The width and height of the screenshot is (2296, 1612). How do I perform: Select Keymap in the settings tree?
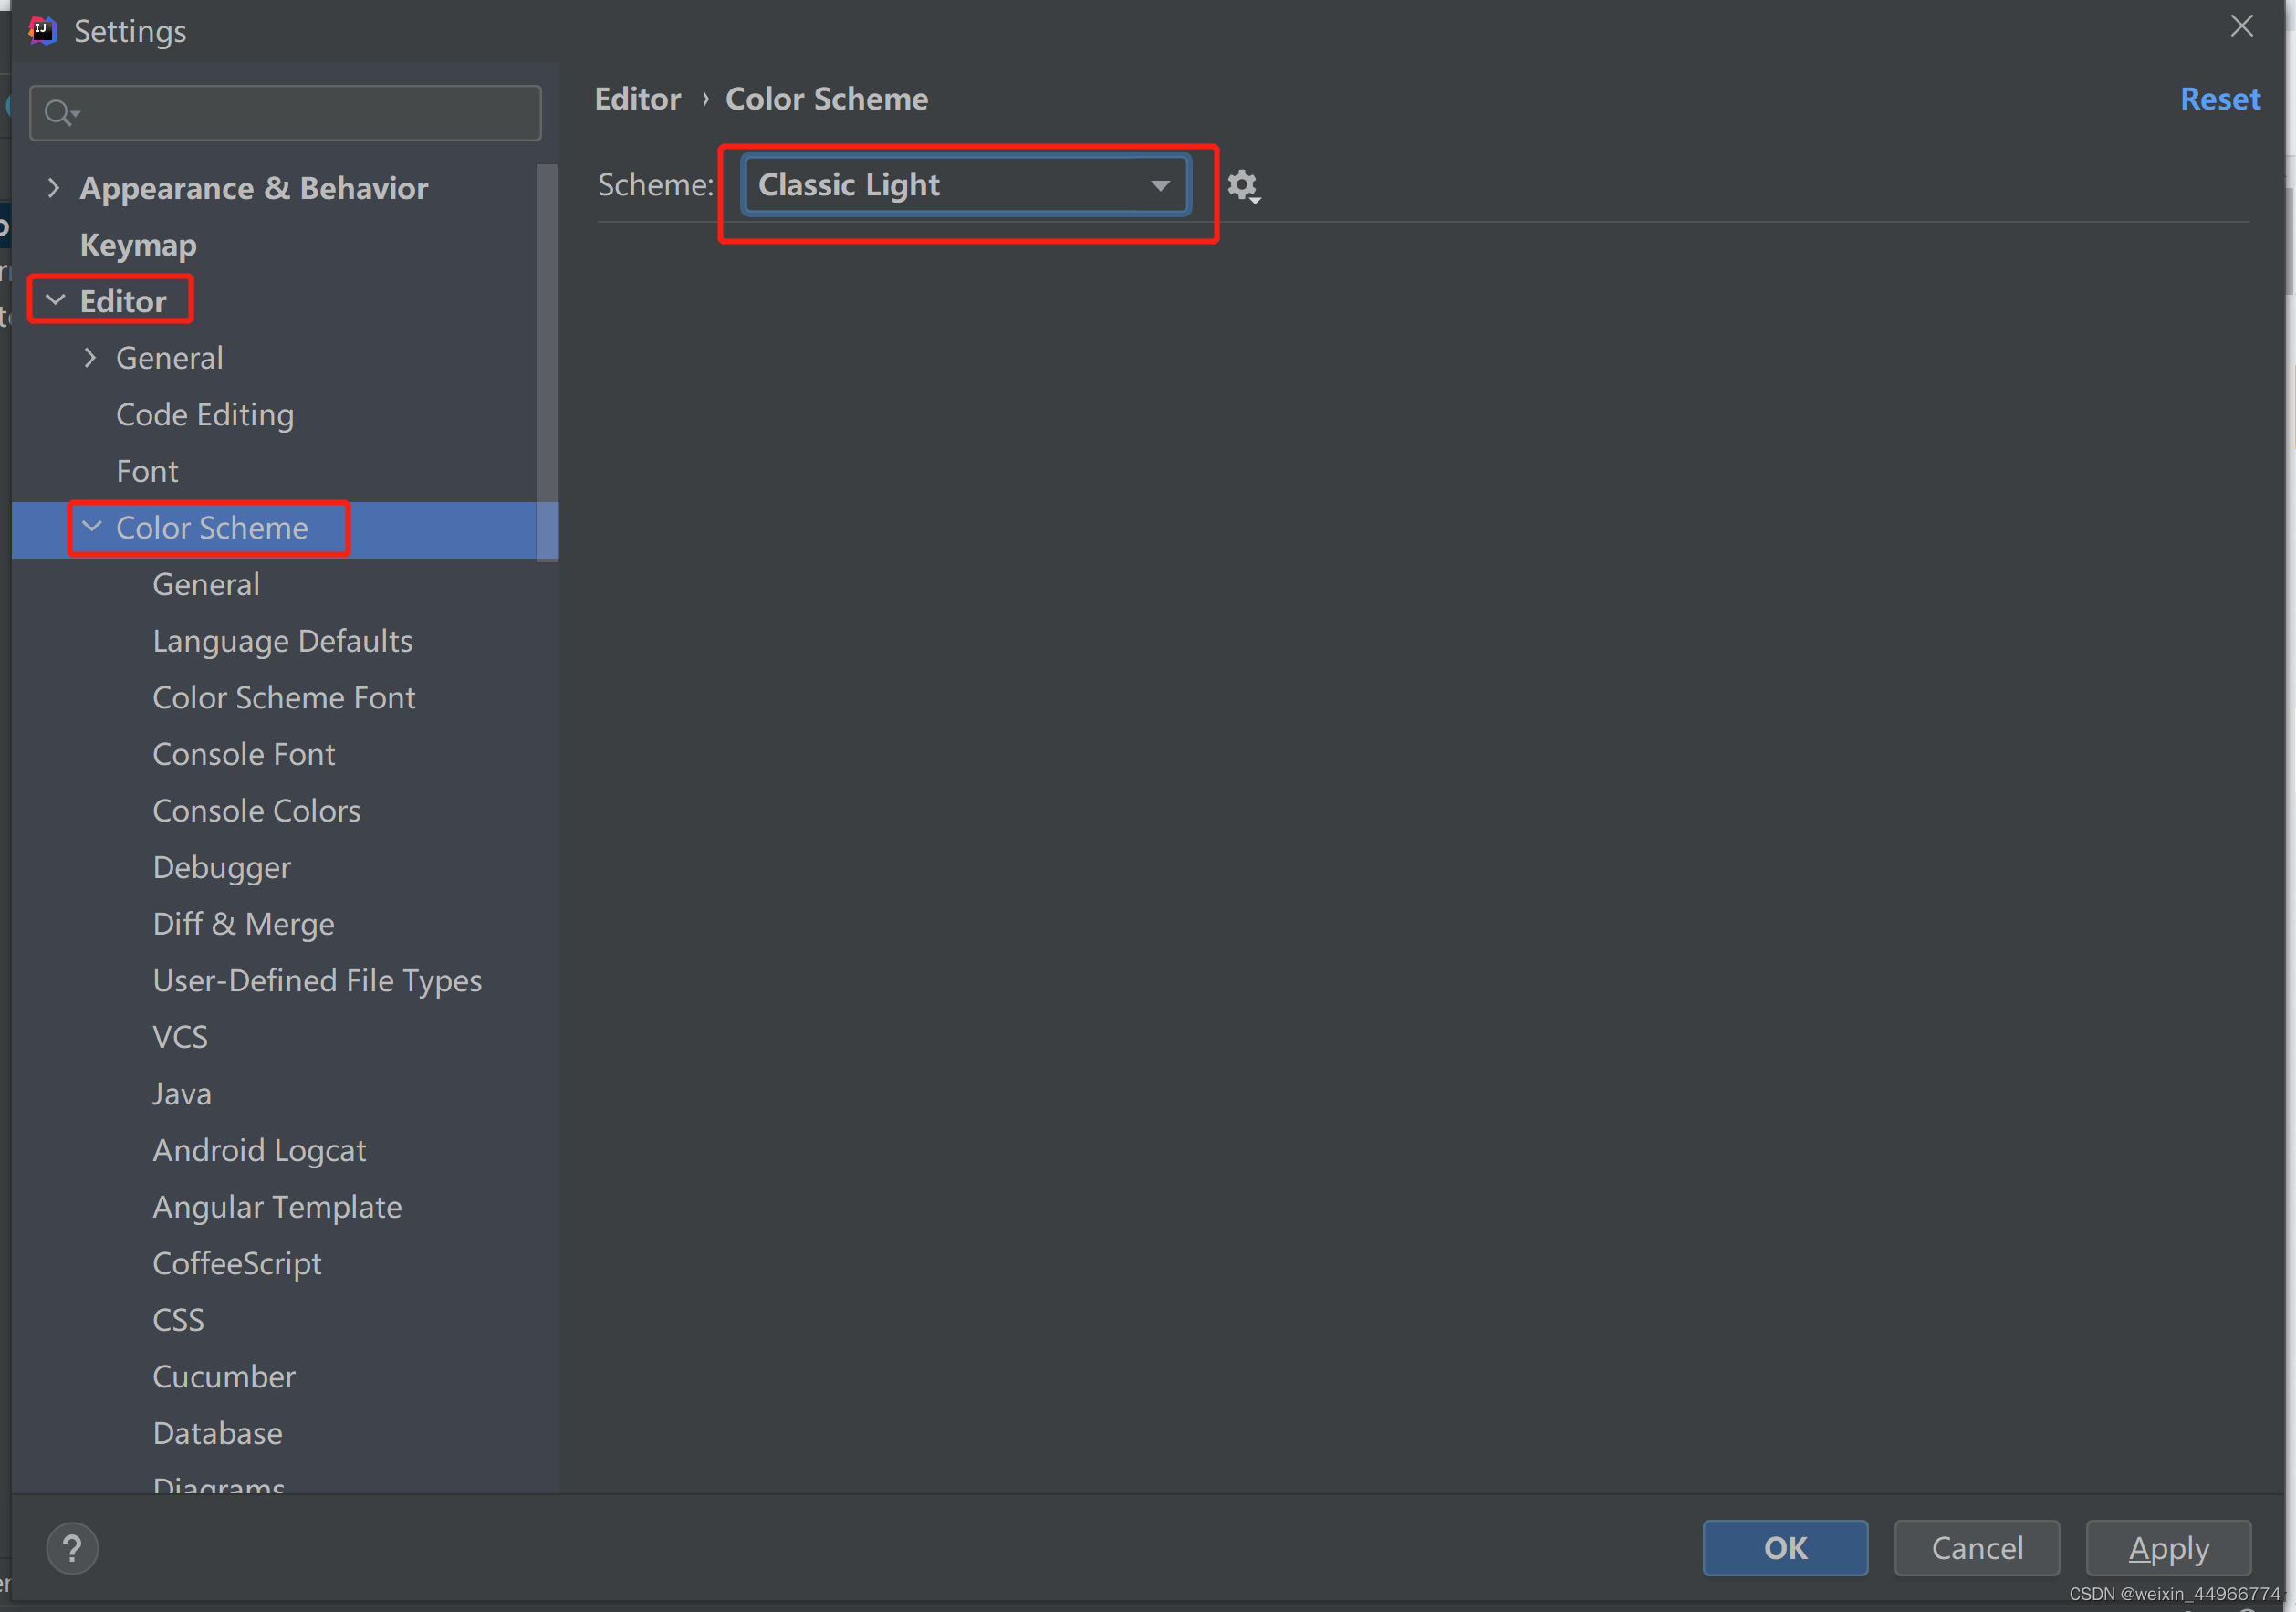[138, 245]
